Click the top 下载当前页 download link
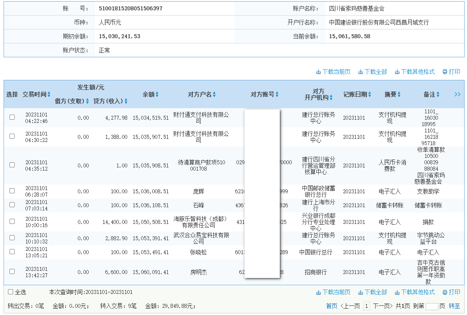Image resolution: width=467 pixels, height=315 pixels. (333, 72)
